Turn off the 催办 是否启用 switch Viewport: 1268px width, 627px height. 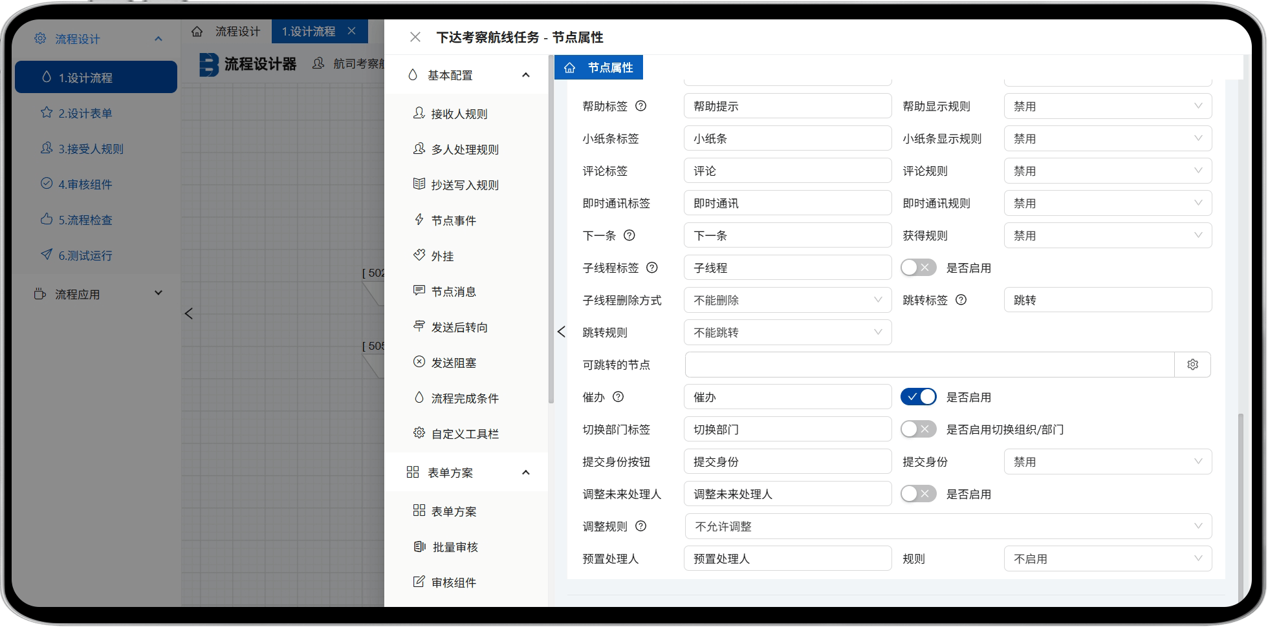pyautogui.click(x=918, y=397)
